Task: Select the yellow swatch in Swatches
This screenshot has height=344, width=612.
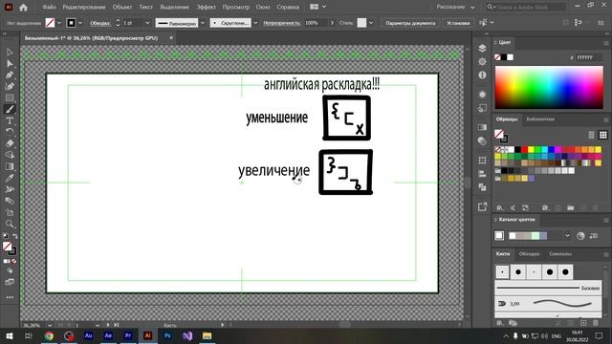Action: tap(532, 149)
